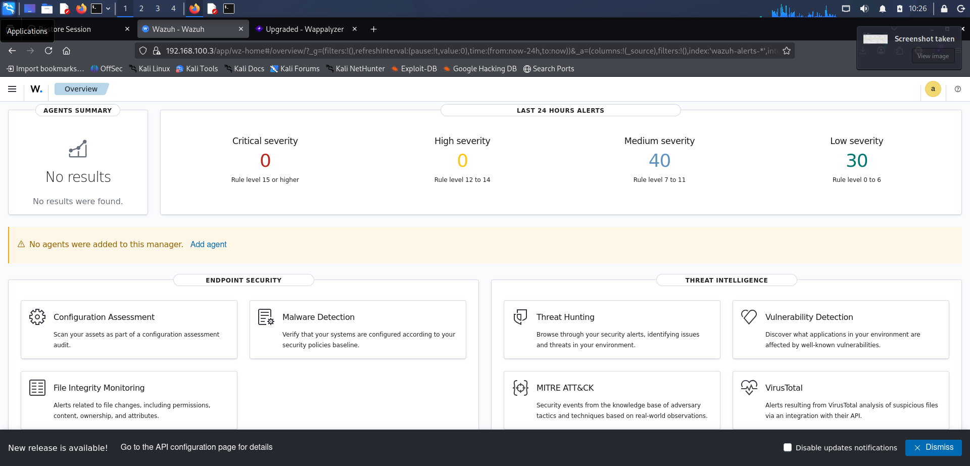This screenshot has width=970, height=466.
Task: Click the Low severity count 30
Action: [857, 161]
